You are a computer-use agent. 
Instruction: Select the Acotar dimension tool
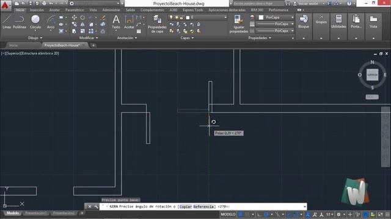(129, 22)
